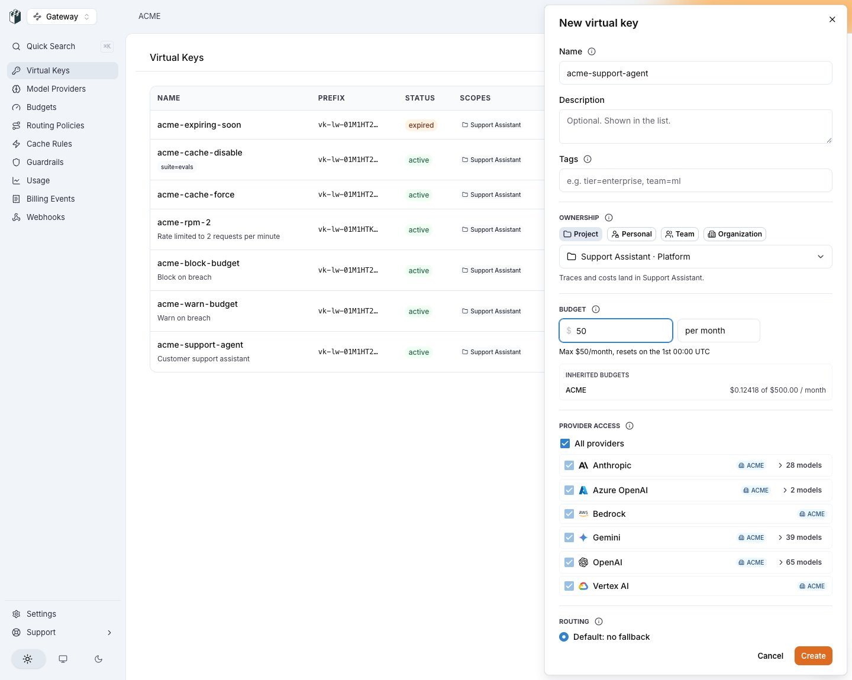The image size is (852, 680).
Task: Click the Azure OpenAI logo icon
Action: 583,490
